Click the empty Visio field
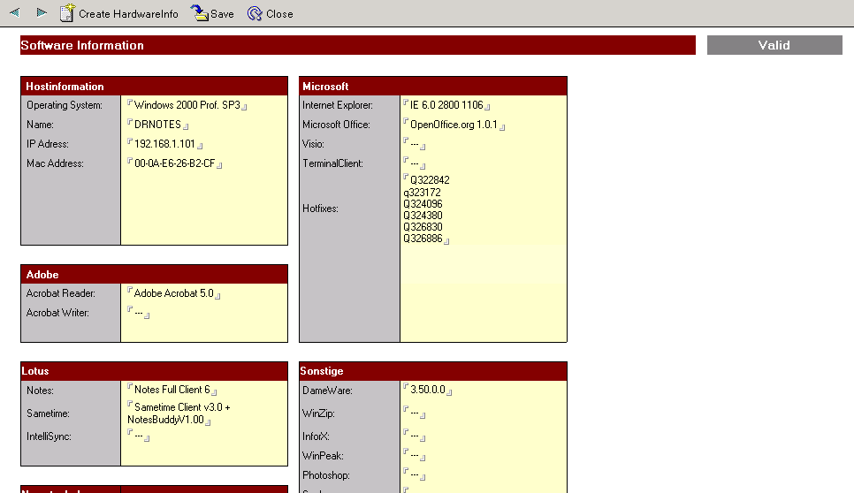854x493 pixels. tap(414, 144)
